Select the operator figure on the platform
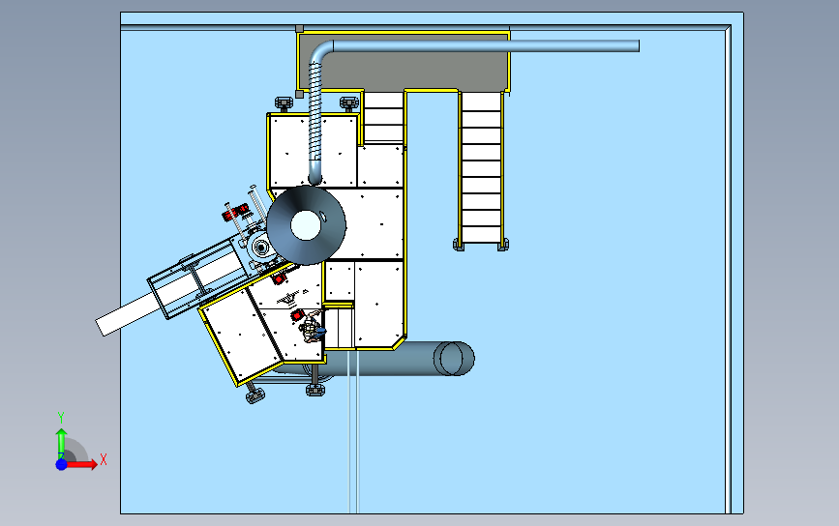 (312, 327)
